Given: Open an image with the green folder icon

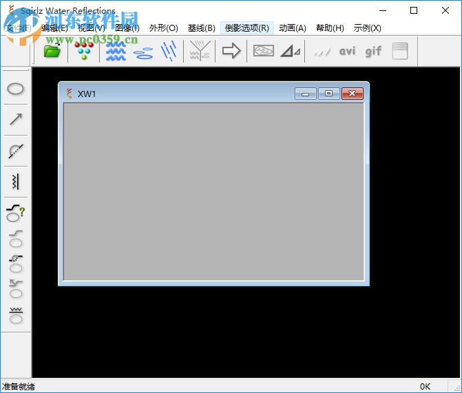Looking at the screenshot, I should (52, 51).
